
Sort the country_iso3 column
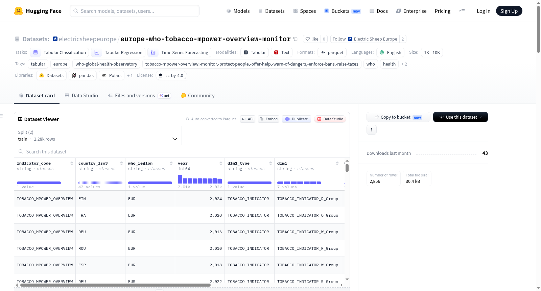121,163
